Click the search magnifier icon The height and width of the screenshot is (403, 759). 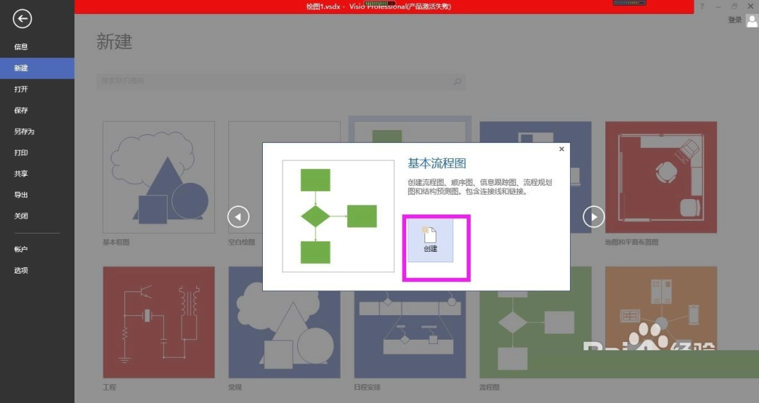coord(458,82)
